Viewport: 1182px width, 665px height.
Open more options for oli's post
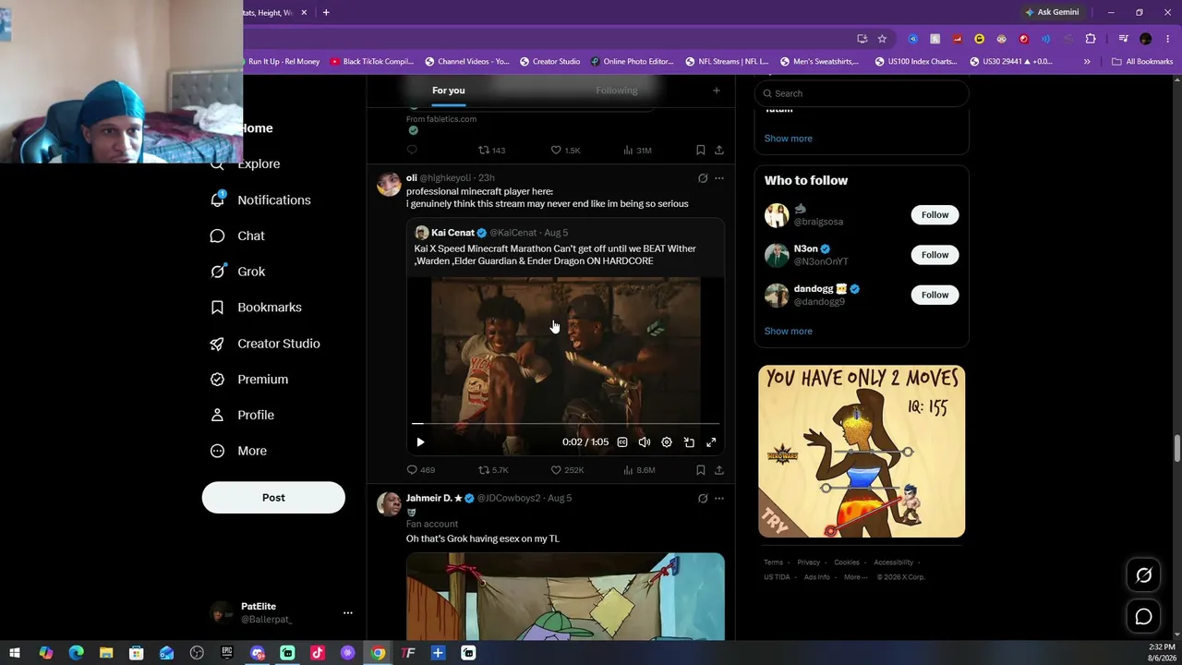(719, 178)
